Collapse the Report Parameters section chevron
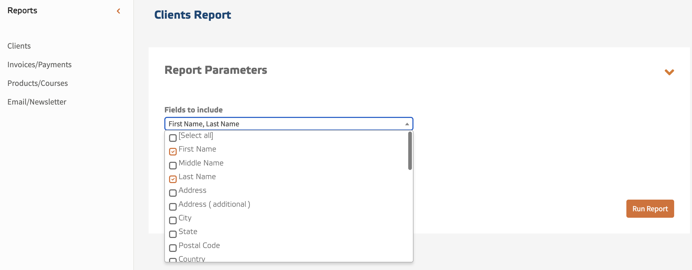 [669, 72]
